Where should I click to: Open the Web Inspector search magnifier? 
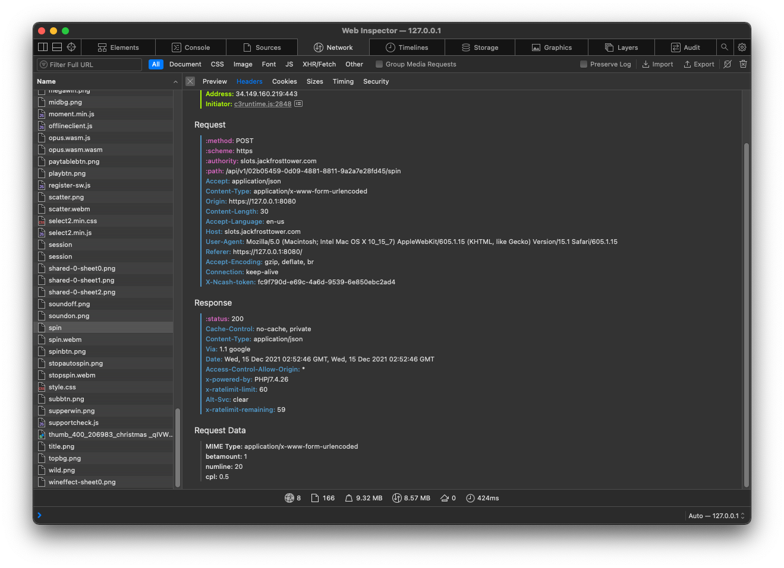(725, 47)
